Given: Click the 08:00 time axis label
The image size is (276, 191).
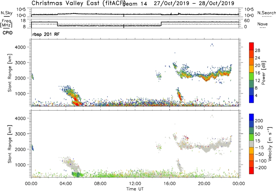Looking at the screenshot, I should [100, 184].
